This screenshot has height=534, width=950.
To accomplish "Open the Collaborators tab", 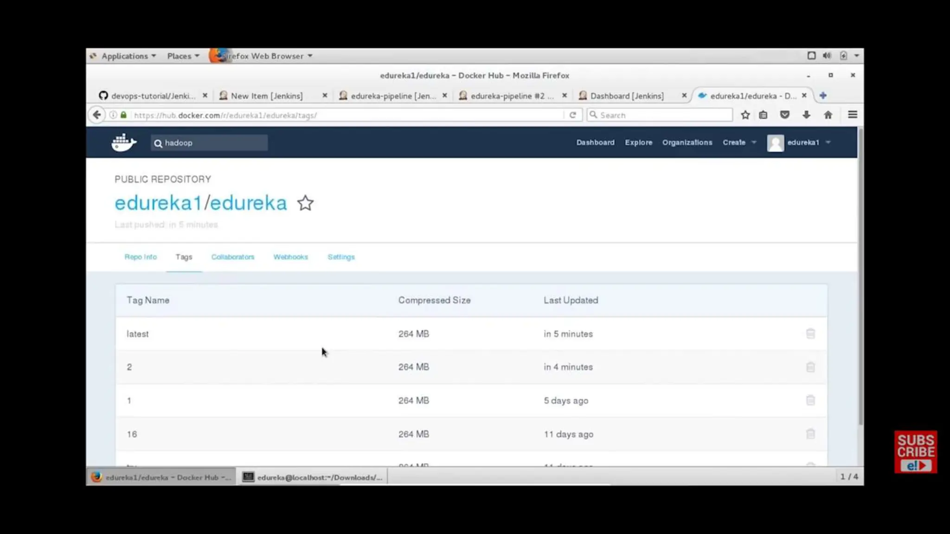I will 233,257.
